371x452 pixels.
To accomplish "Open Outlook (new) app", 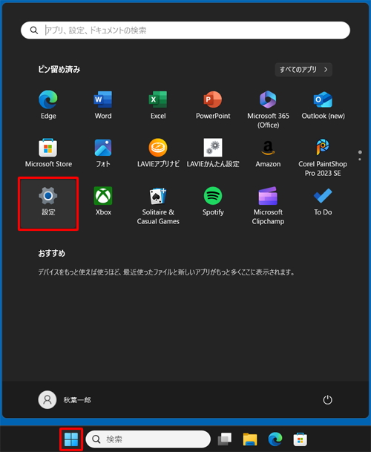I will pyautogui.click(x=323, y=105).
